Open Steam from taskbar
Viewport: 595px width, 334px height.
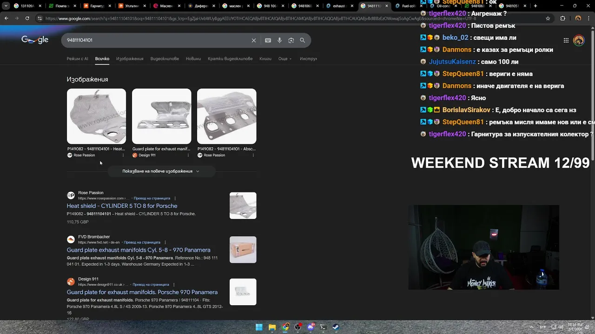[336, 327]
